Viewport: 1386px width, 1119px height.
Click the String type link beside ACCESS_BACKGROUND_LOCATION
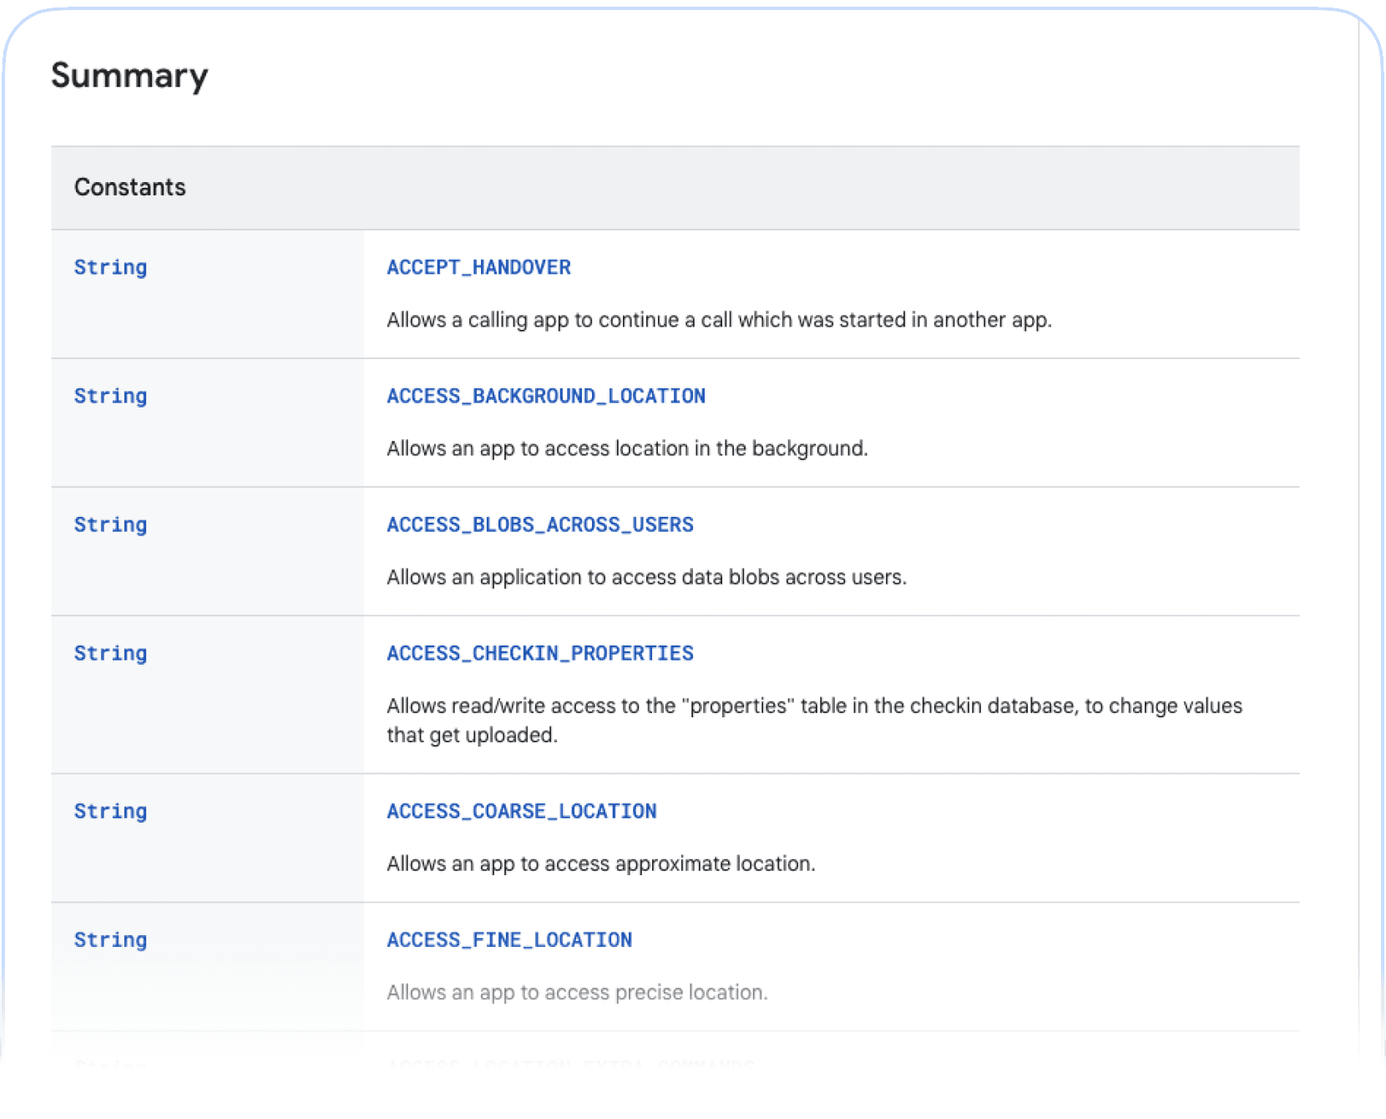pos(110,396)
